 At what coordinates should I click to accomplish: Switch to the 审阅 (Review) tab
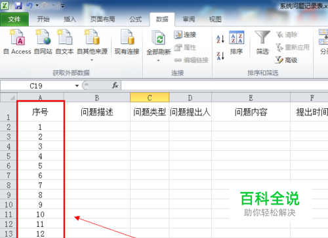(x=189, y=19)
